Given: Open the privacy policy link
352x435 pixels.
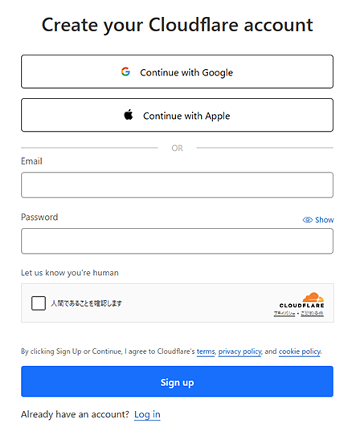Looking at the screenshot, I should coord(239,352).
